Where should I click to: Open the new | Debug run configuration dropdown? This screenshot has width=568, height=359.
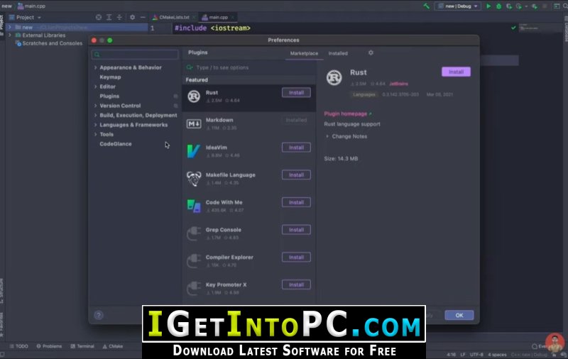(457, 6)
